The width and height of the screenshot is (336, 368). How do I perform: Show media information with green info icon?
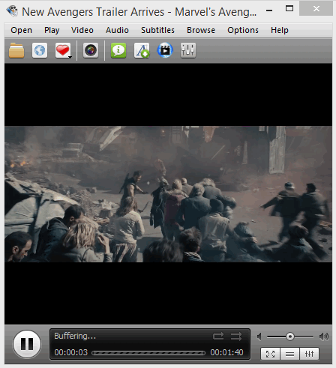tap(118, 50)
